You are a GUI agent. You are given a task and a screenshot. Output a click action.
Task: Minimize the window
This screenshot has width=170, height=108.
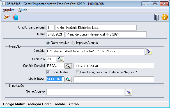coord(146,4)
